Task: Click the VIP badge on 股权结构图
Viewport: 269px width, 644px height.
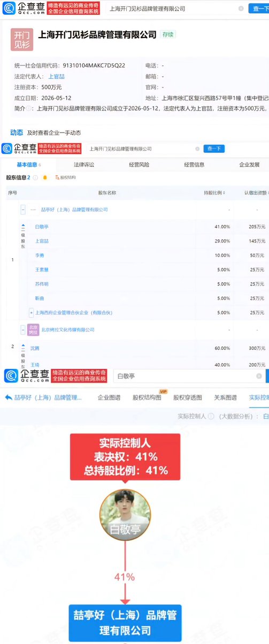Action: [164, 392]
